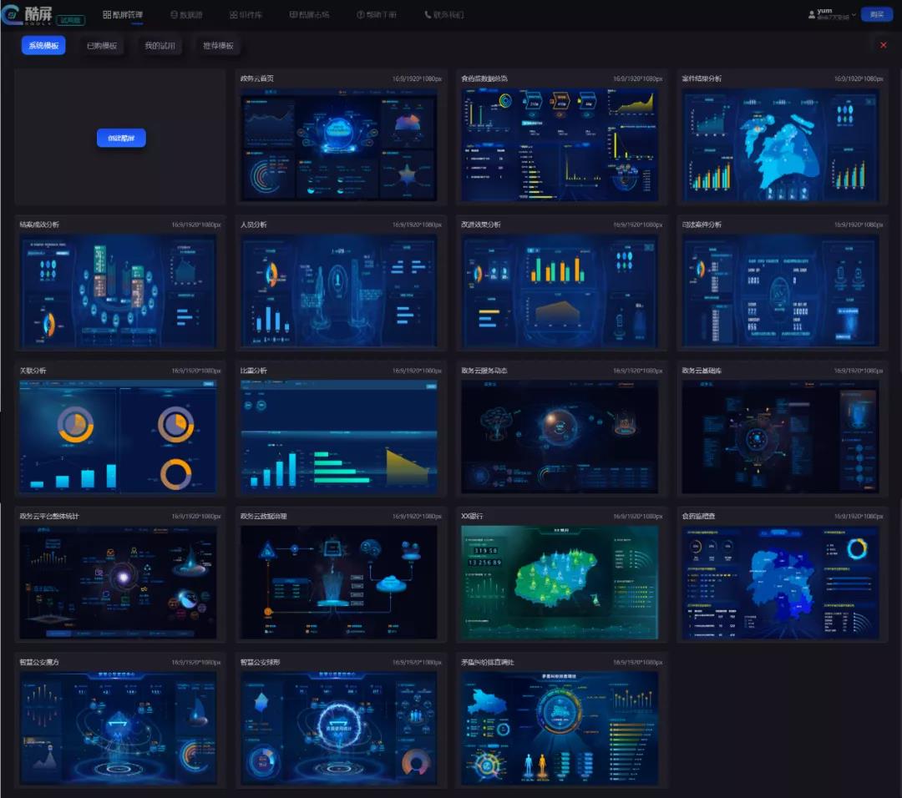Click the 组件库 icon in top navigation
The width and height of the screenshot is (902, 798).
pyautogui.click(x=233, y=15)
